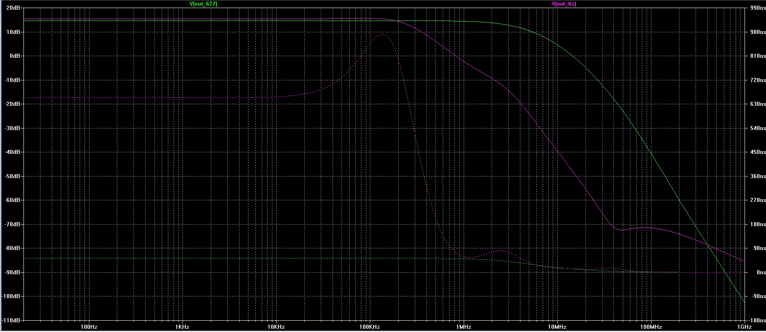Viewport: 766px width, 332px height.
Task: Click the 10dB left axis label
Action: tap(13, 32)
